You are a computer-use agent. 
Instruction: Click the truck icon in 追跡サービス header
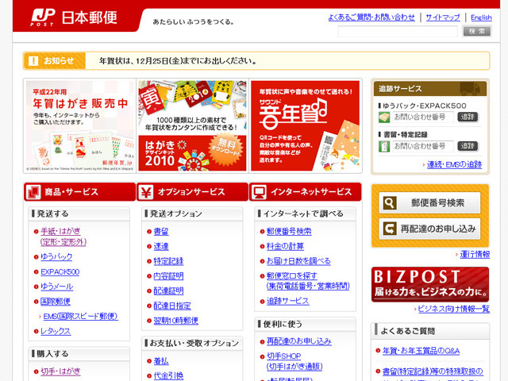(471, 88)
